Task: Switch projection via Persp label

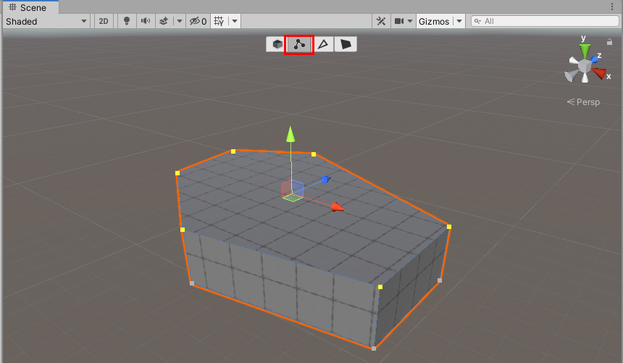Action: coord(584,102)
